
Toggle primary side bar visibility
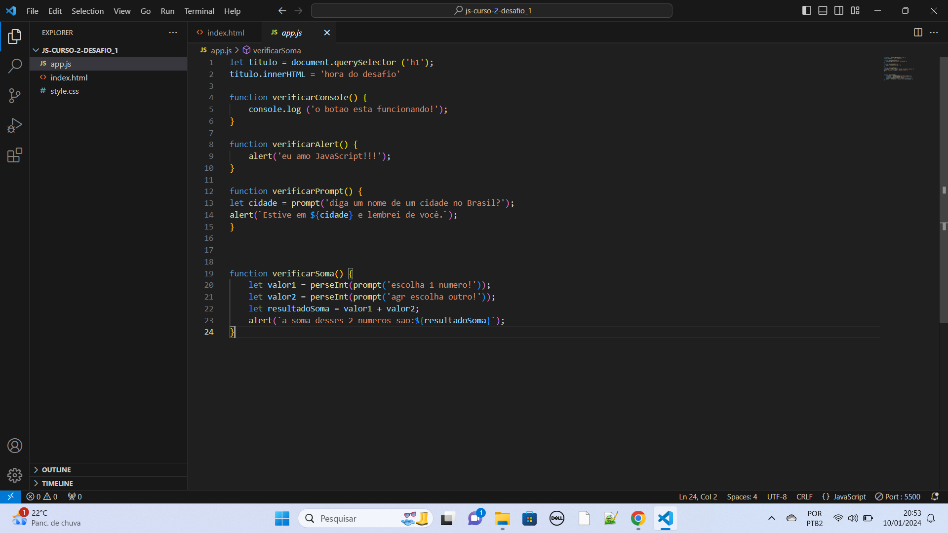coord(807,10)
